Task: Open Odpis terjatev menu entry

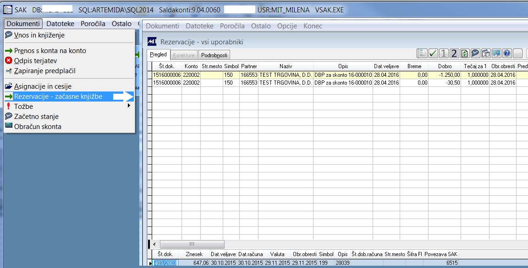Action: (35, 61)
